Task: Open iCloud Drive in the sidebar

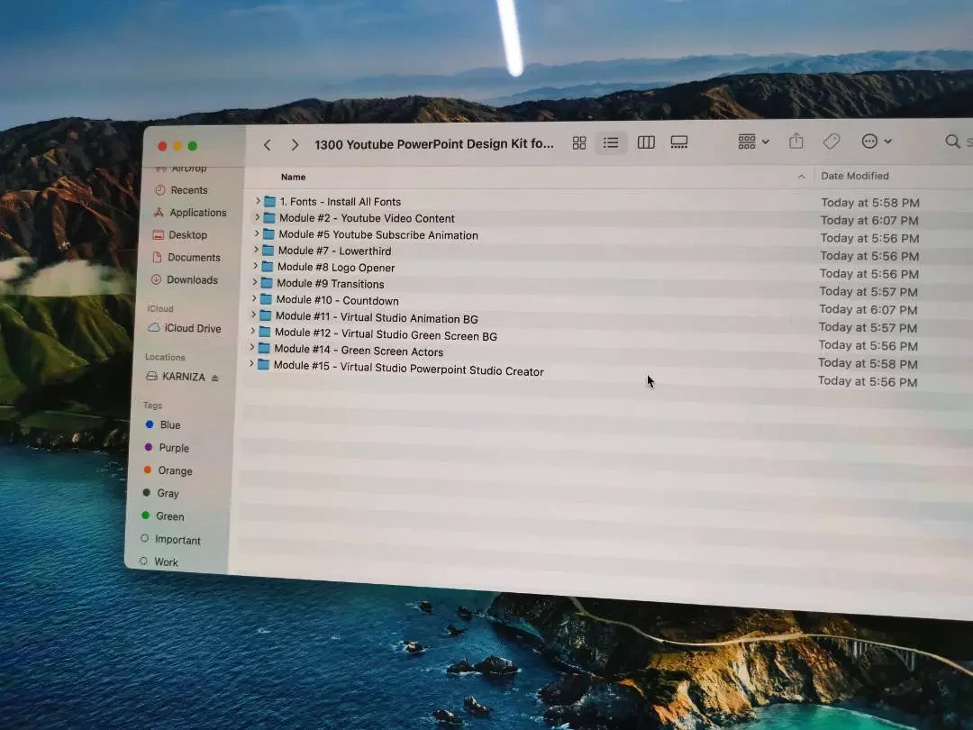Action: click(x=185, y=328)
